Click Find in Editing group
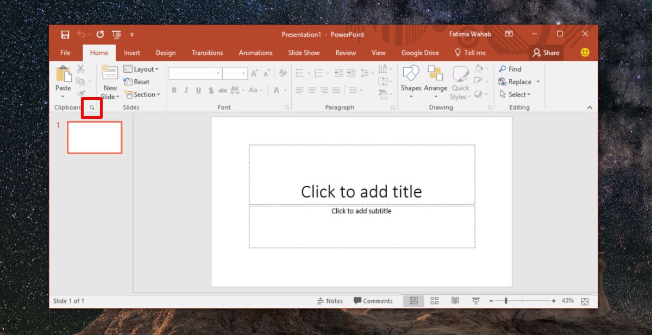 coord(510,69)
